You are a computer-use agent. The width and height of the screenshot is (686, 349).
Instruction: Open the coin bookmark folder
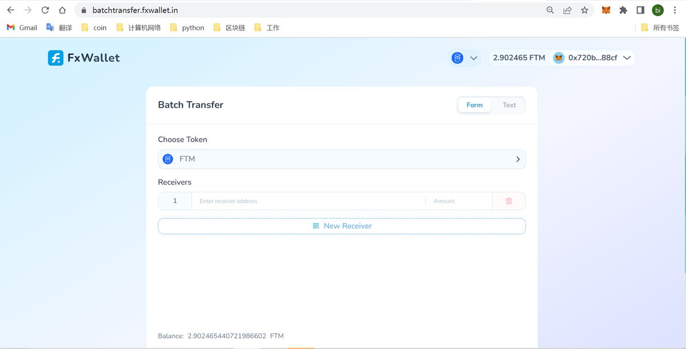tap(94, 27)
